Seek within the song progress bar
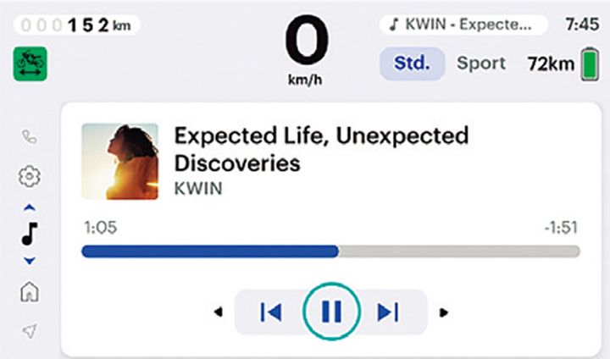 (330, 251)
